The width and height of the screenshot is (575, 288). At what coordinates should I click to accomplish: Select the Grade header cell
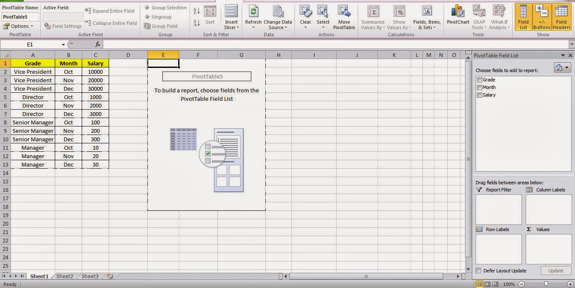pyautogui.click(x=33, y=63)
